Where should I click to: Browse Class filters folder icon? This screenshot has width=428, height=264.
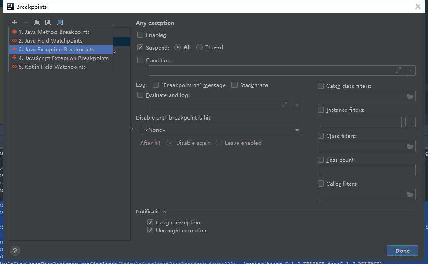click(410, 147)
